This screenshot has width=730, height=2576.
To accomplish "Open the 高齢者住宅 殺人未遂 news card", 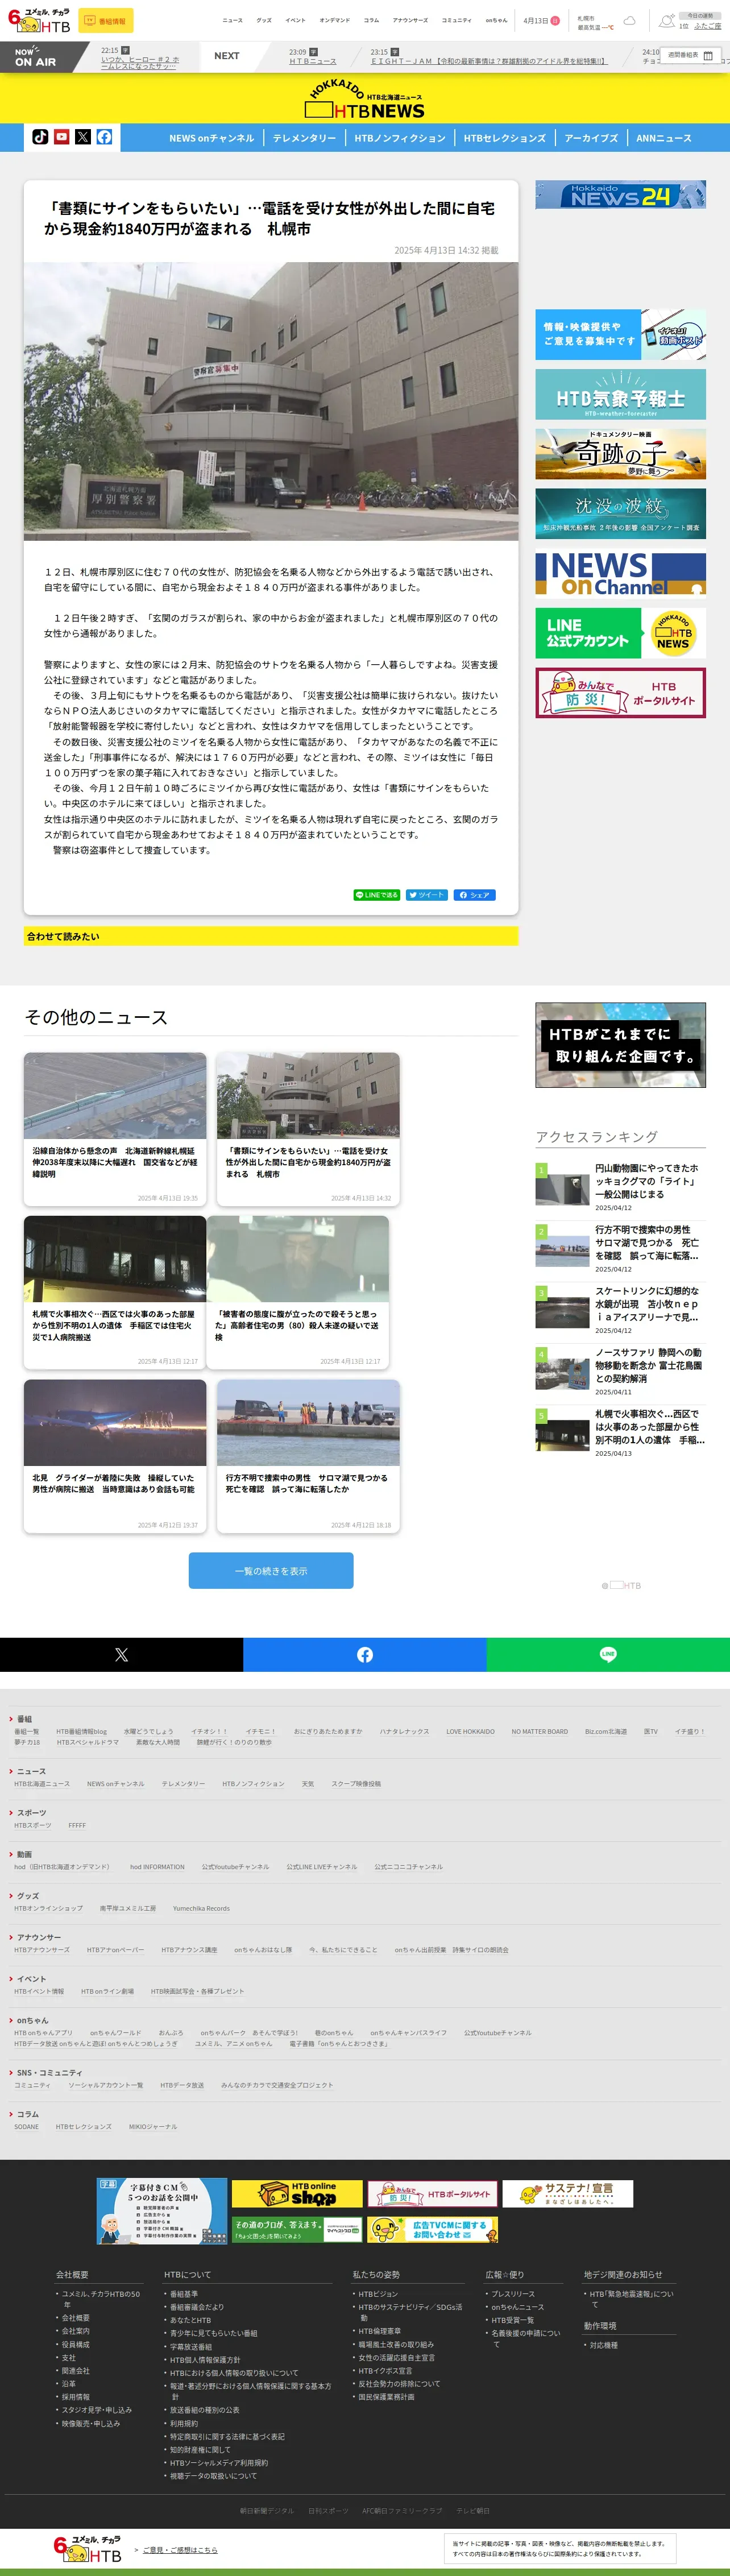I will click(x=298, y=1292).
